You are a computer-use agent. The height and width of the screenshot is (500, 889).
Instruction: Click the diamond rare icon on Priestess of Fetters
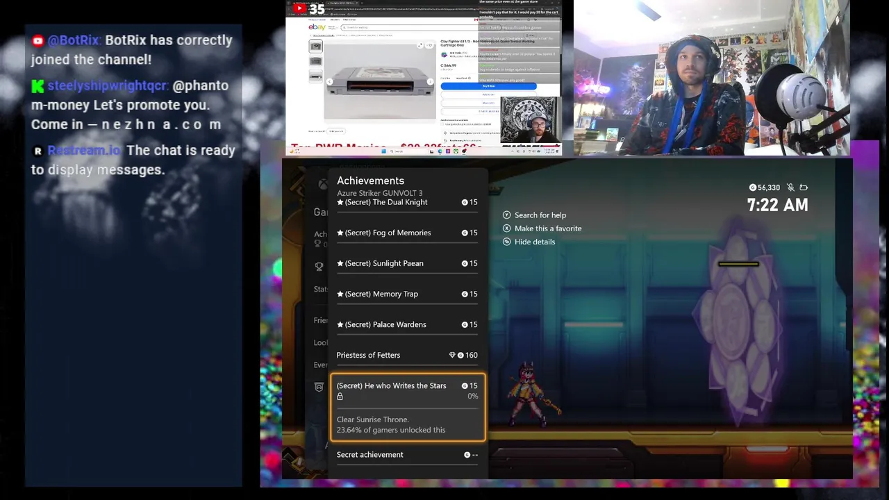point(452,355)
